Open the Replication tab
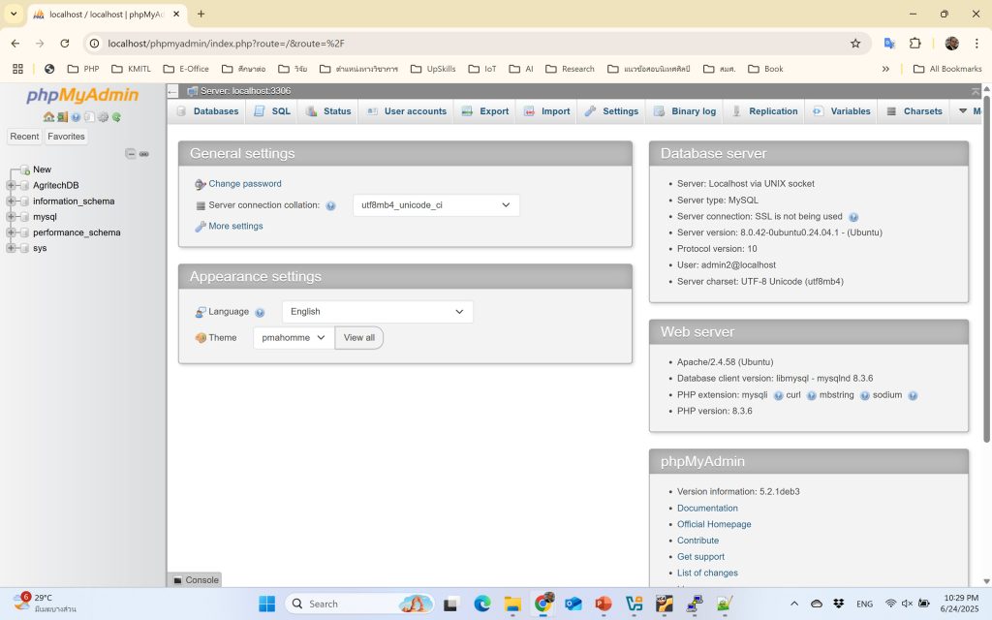992x620 pixels. [765, 111]
